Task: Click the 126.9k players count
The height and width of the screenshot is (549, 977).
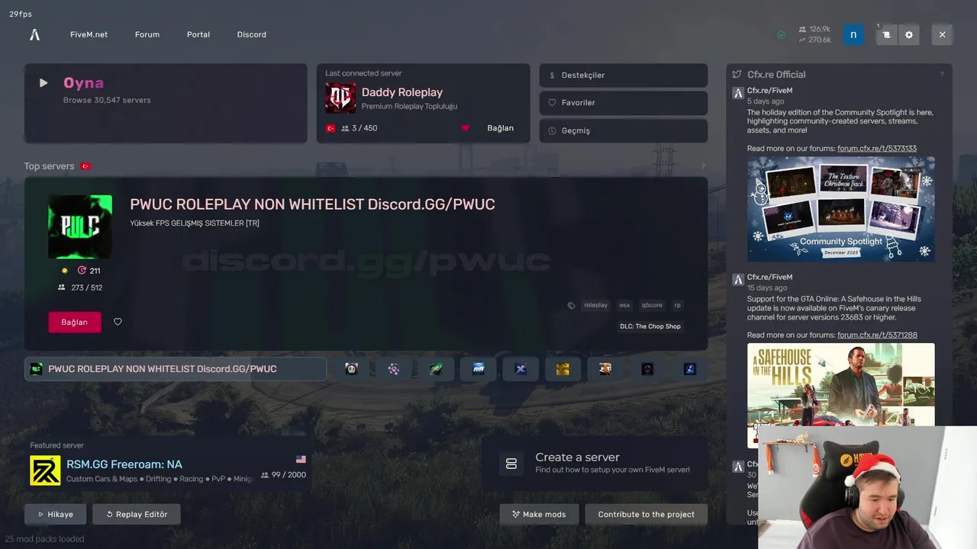Action: [815, 29]
